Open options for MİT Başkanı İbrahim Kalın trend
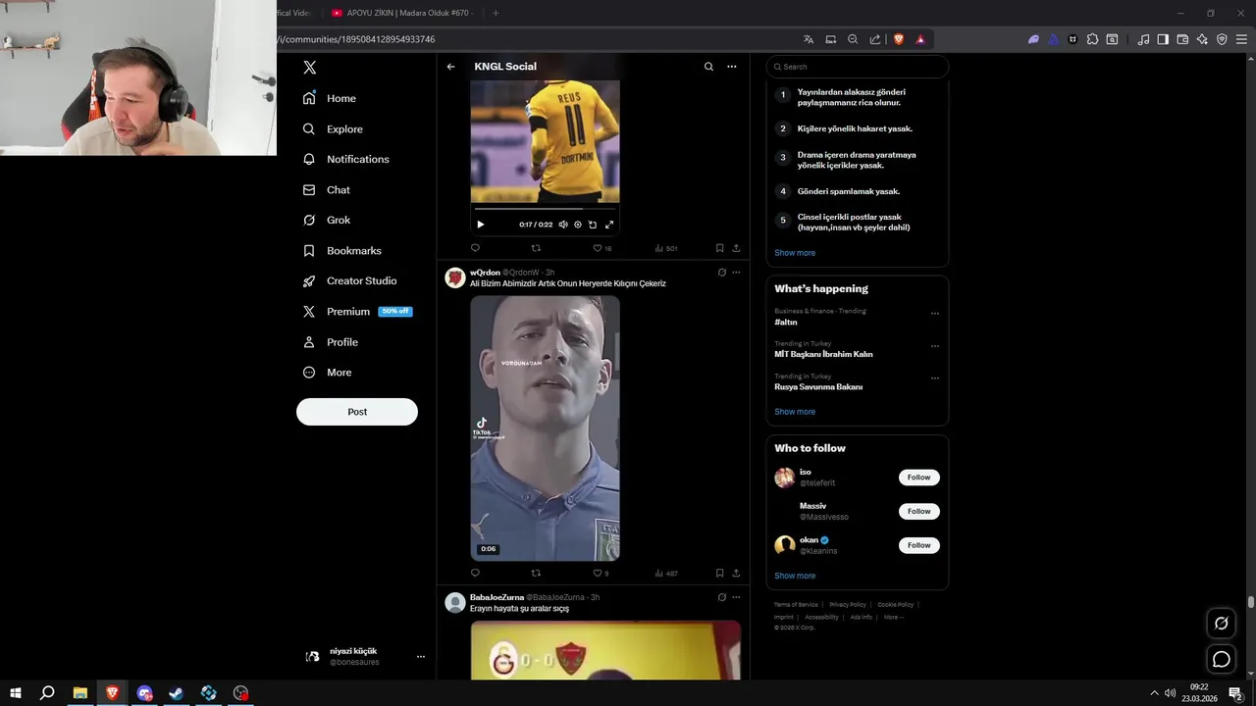The image size is (1256, 706). pos(934,346)
